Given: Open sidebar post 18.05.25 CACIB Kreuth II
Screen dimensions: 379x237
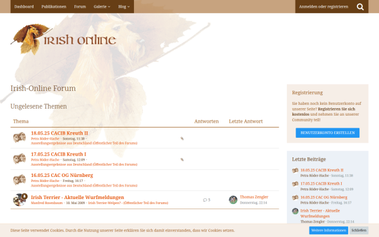Looking at the screenshot, I should pos(322,170).
